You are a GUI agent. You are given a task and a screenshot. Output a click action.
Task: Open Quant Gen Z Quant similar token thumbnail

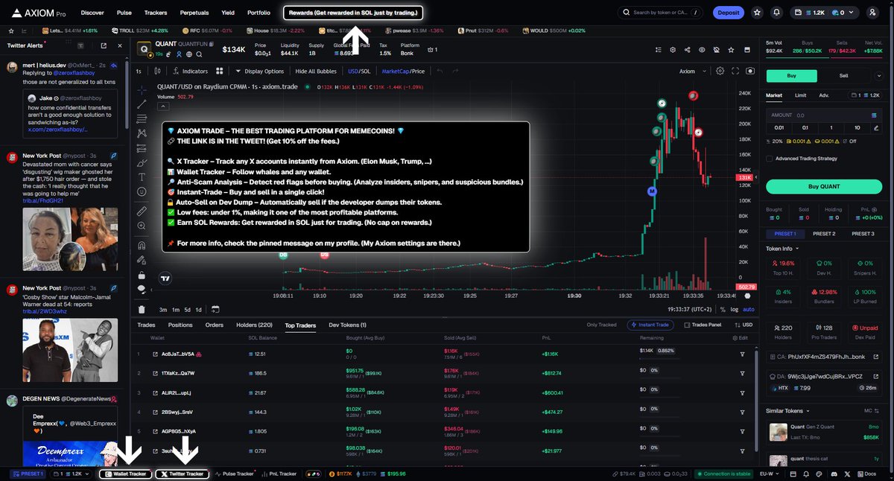[x=778, y=433]
